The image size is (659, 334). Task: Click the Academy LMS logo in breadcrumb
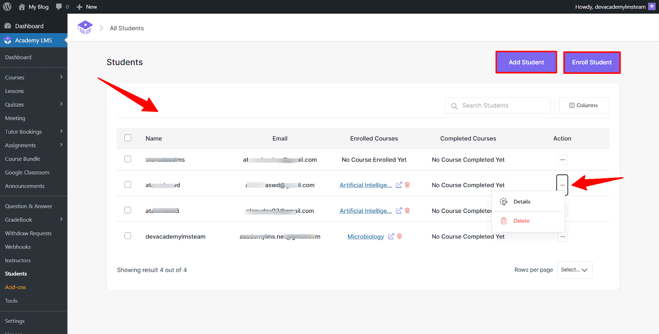click(85, 28)
